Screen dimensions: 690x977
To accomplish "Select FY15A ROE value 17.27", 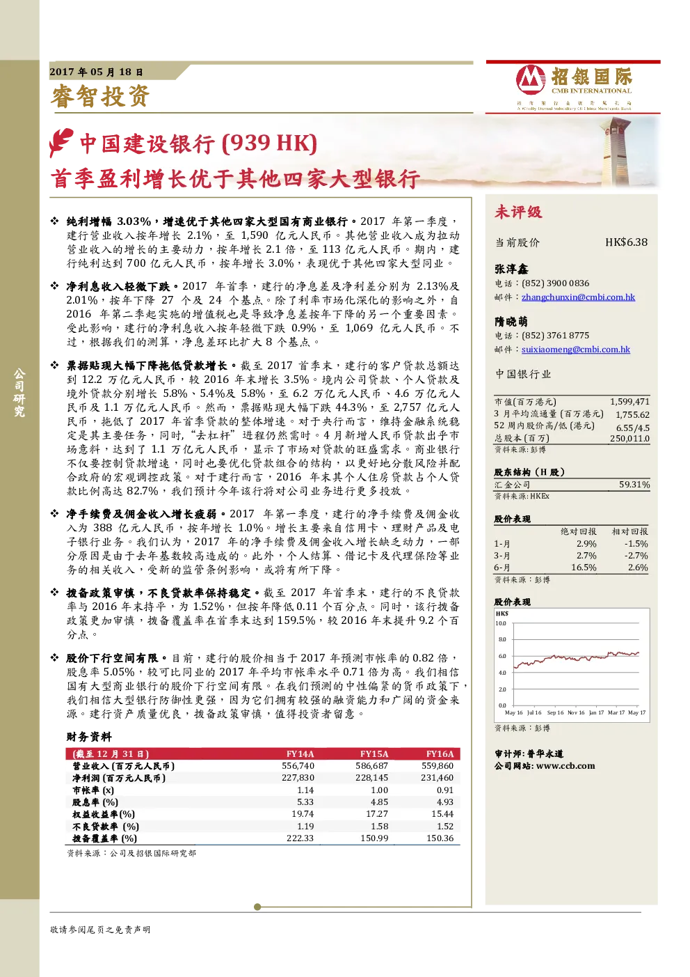I will (x=377, y=814).
